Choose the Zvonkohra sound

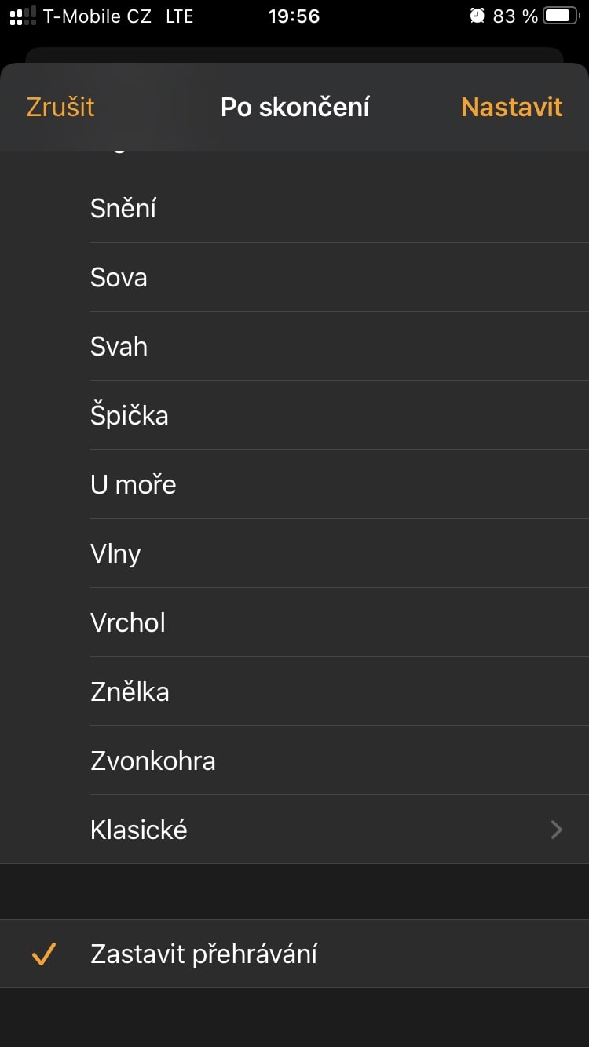tap(294, 761)
